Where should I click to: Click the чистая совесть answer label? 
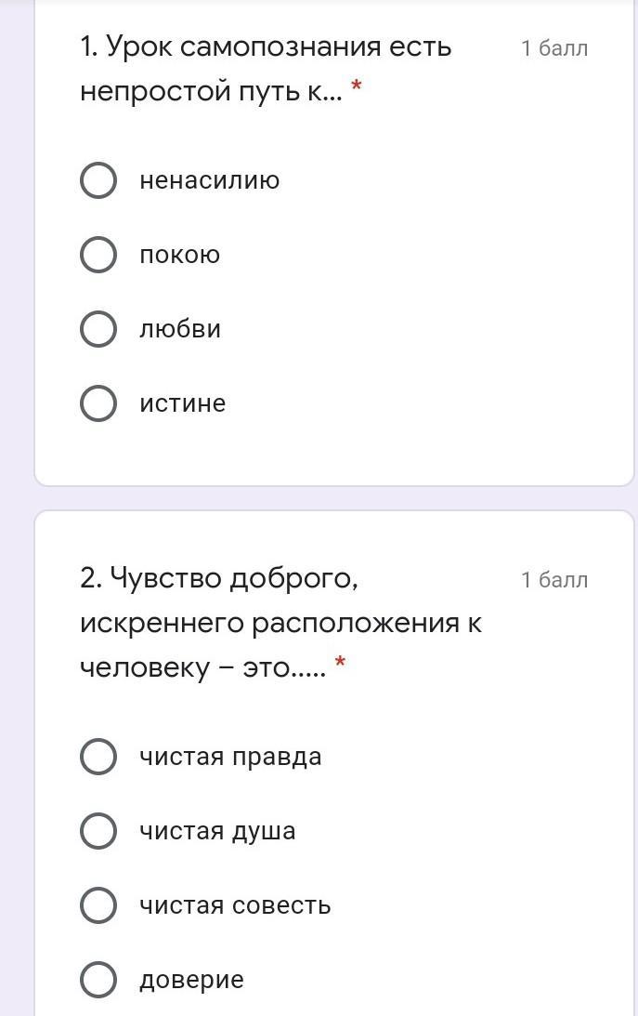pos(235,905)
